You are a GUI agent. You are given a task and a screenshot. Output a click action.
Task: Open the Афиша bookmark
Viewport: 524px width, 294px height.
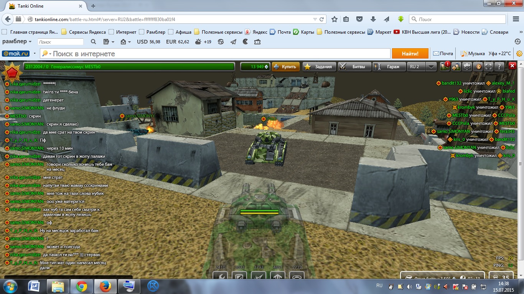click(x=180, y=32)
